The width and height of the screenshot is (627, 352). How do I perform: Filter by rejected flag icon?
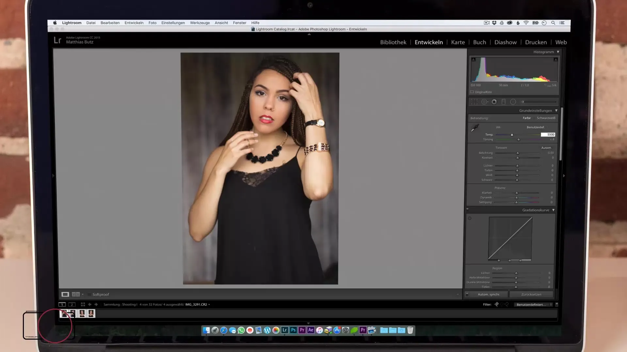(x=506, y=304)
